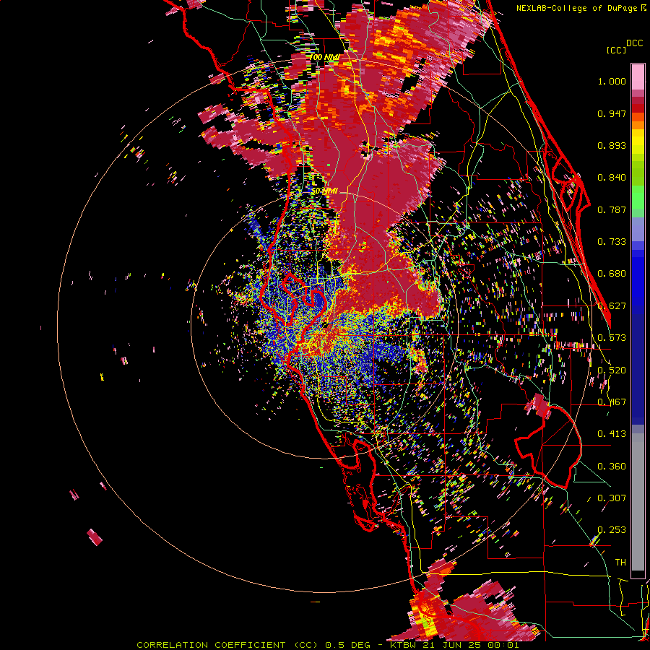
Task: Select the 0.733 legend value
Action: (x=612, y=242)
